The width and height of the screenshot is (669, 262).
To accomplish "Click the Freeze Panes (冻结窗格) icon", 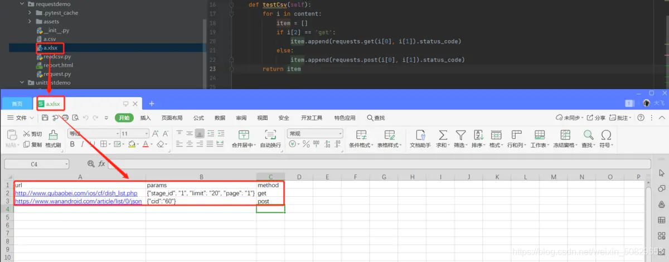I will 565,134.
